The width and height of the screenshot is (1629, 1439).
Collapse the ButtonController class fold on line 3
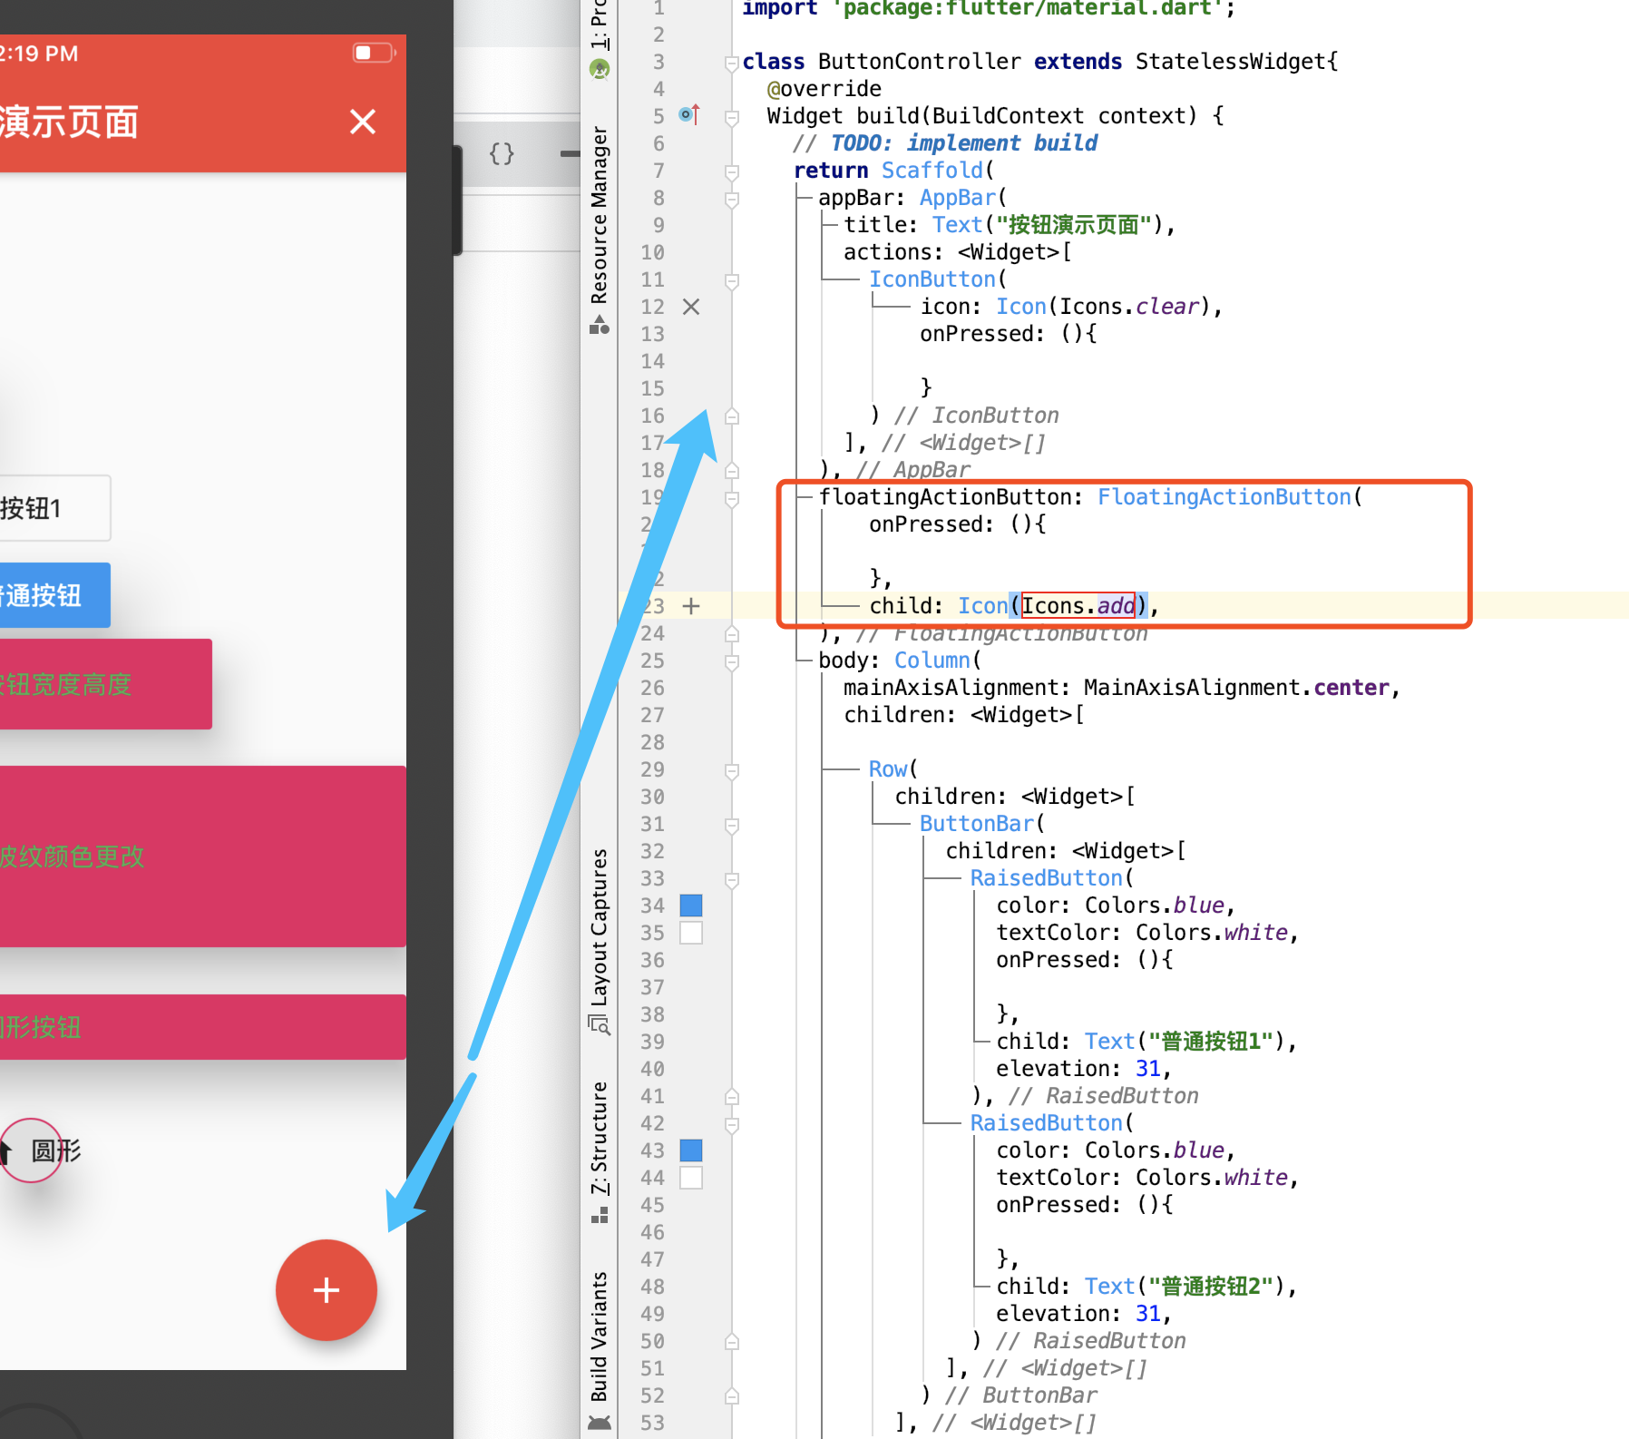pos(732,63)
